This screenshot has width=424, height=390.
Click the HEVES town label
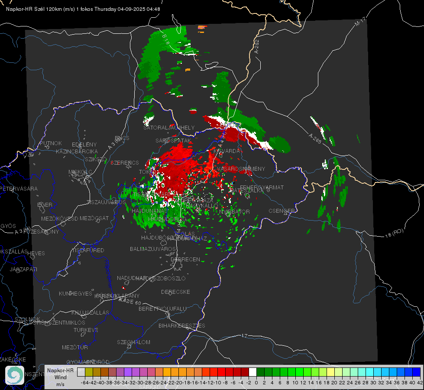point(36,253)
